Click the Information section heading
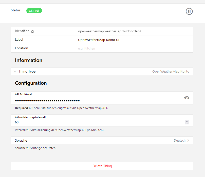Screen dimensions: 205x177 (29, 60)
